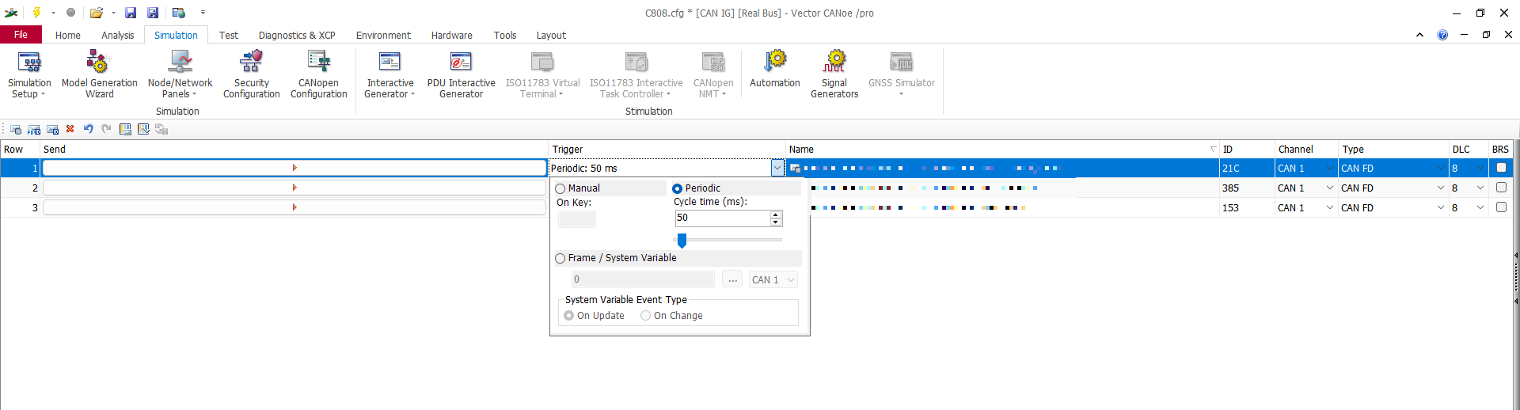
Task: Open Security Configuration
Action: point(251,63)
